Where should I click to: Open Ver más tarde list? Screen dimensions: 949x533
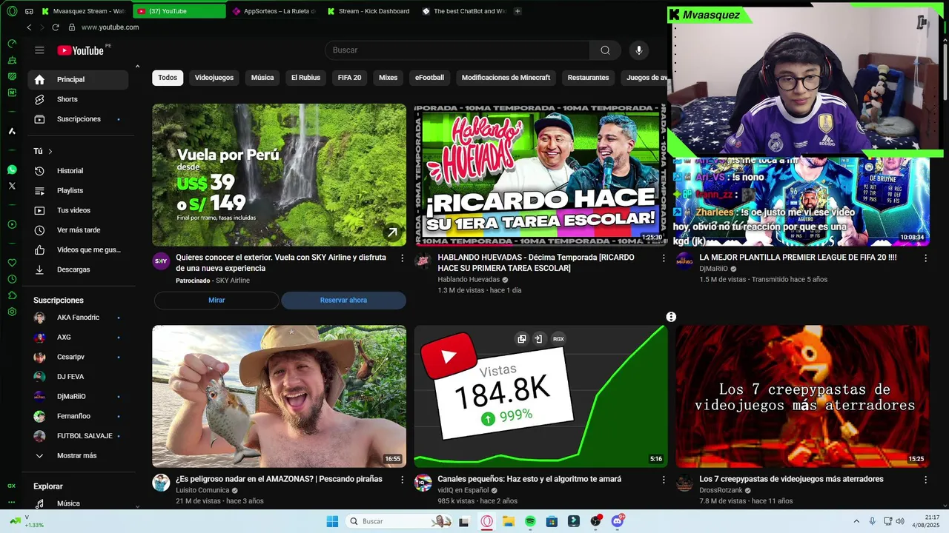click(x=78, y=230)
